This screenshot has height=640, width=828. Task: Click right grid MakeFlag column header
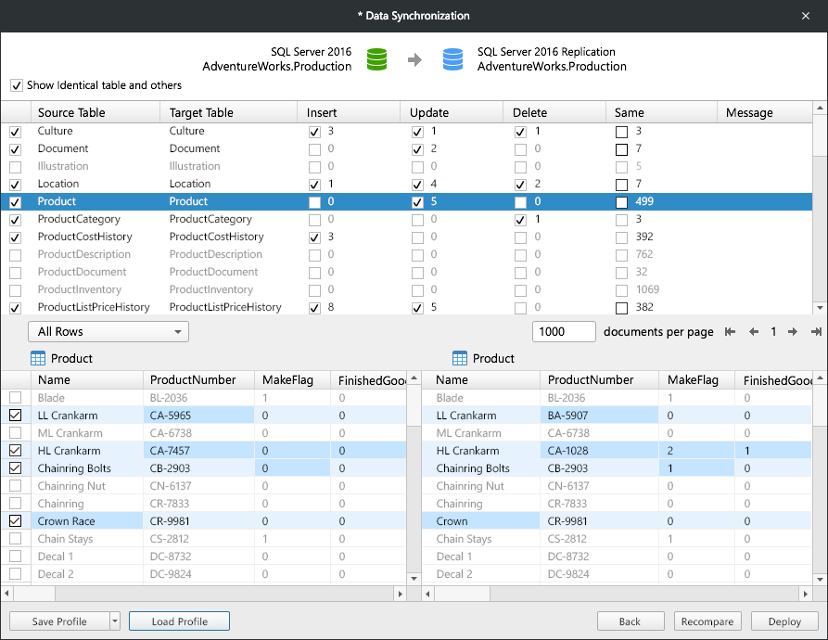tap(696, 380)
